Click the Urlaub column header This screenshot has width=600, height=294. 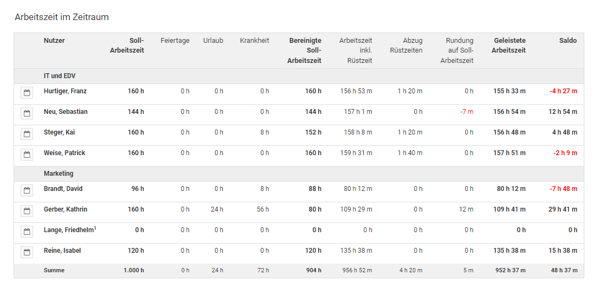click(x=213, y=41)
